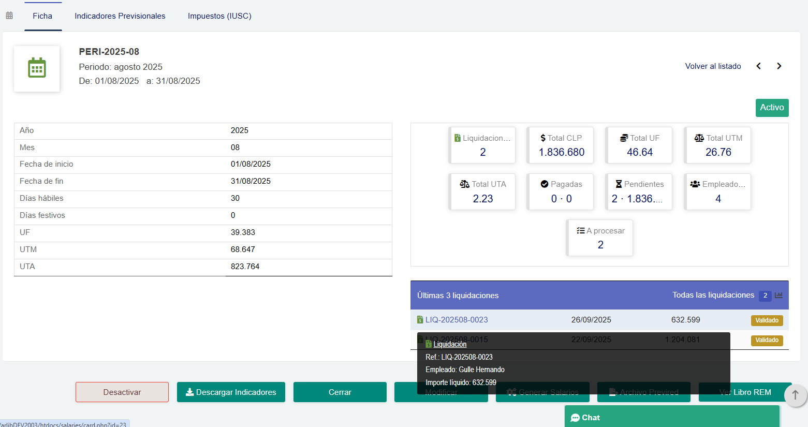
Task: Click the scroll-to-top arrow button
Action: 795,395
